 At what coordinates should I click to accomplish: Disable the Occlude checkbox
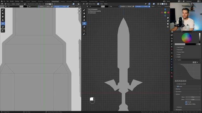[186, 102]
